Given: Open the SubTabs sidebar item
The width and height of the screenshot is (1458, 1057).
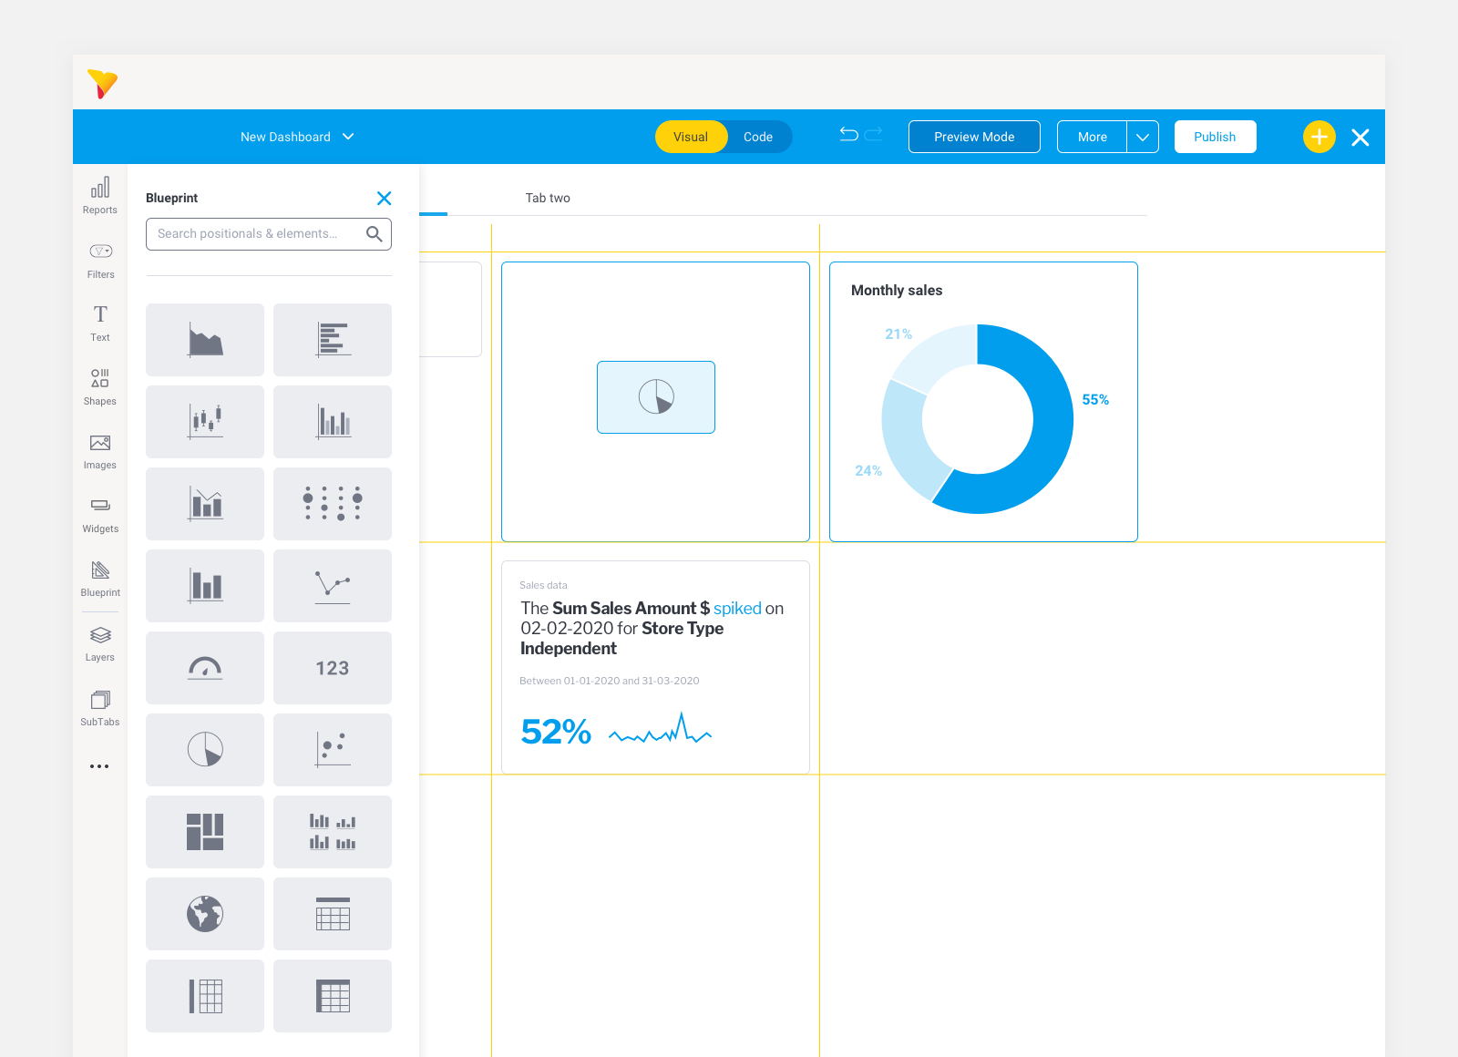Looking at the screenshot, I should tap(100, 707).
